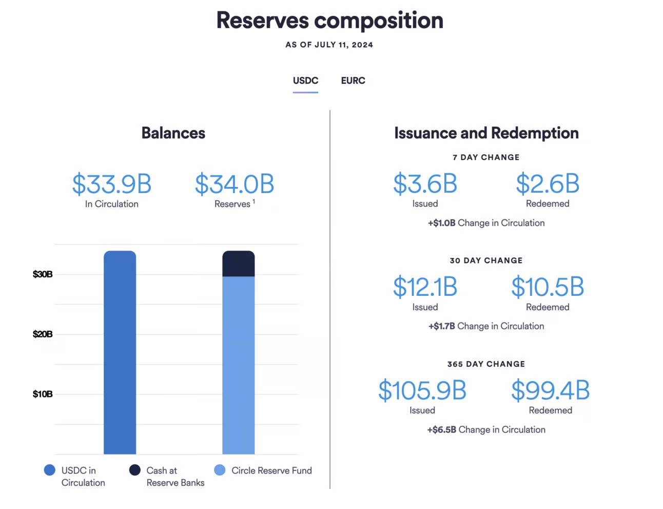The width and height of the screenshot is (663, 509).
Task: Click the Reserves footnote superscript 1
Action: (254, 202)
